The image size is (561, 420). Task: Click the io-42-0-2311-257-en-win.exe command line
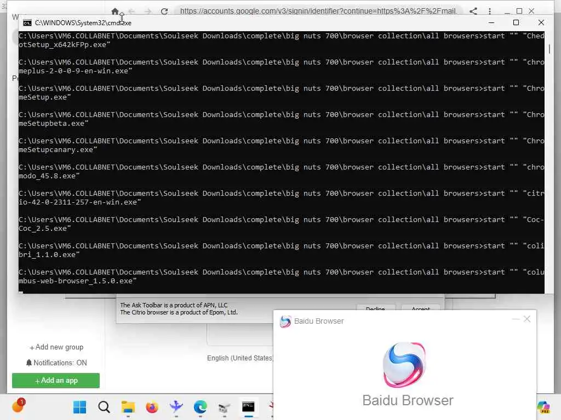pyautogui.click(x=282, y=197)
